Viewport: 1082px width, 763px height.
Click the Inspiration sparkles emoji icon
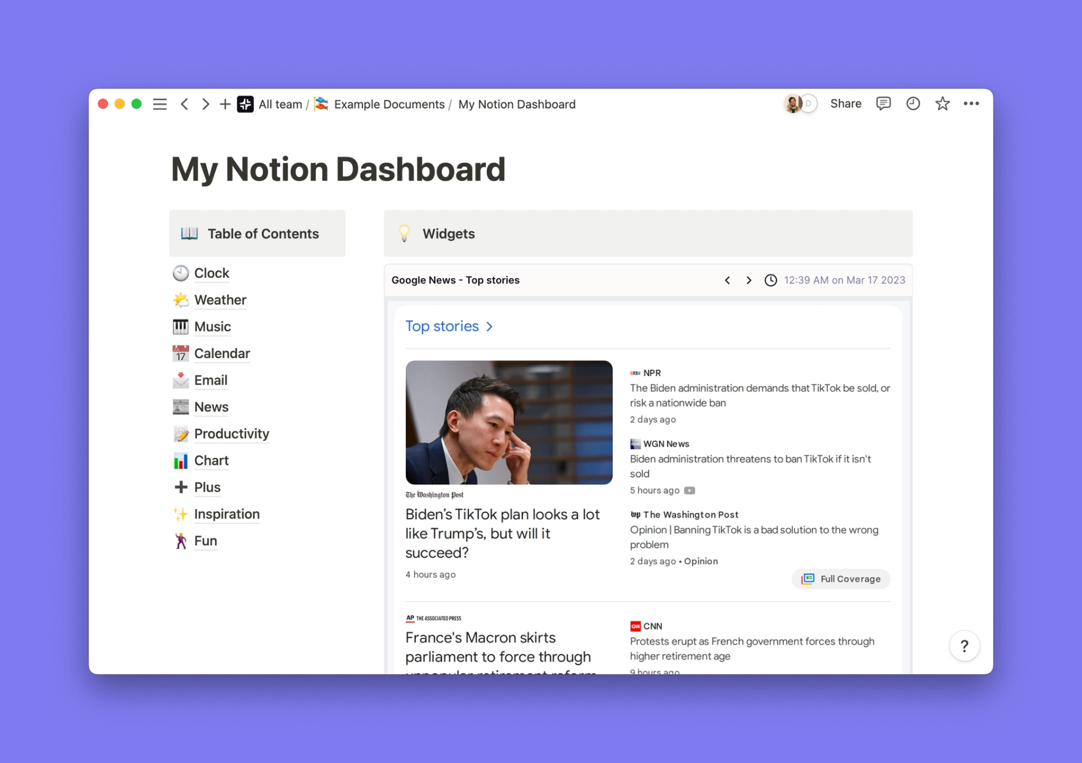click(181, 514)
